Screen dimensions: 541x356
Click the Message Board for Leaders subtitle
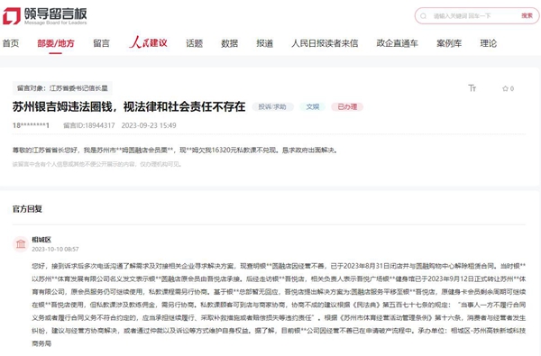point(56,23)
